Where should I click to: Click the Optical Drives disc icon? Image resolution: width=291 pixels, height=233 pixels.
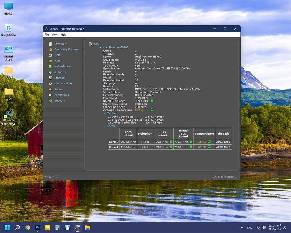[x=50, y=84]
